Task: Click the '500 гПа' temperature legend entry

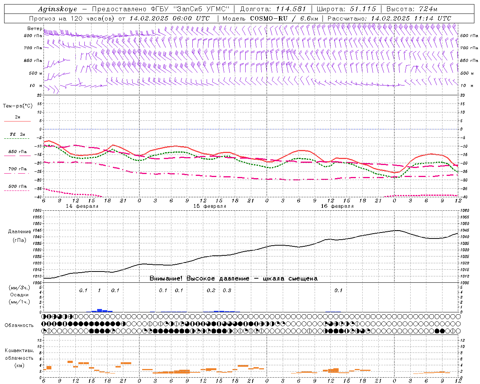Action: (18, 186)
